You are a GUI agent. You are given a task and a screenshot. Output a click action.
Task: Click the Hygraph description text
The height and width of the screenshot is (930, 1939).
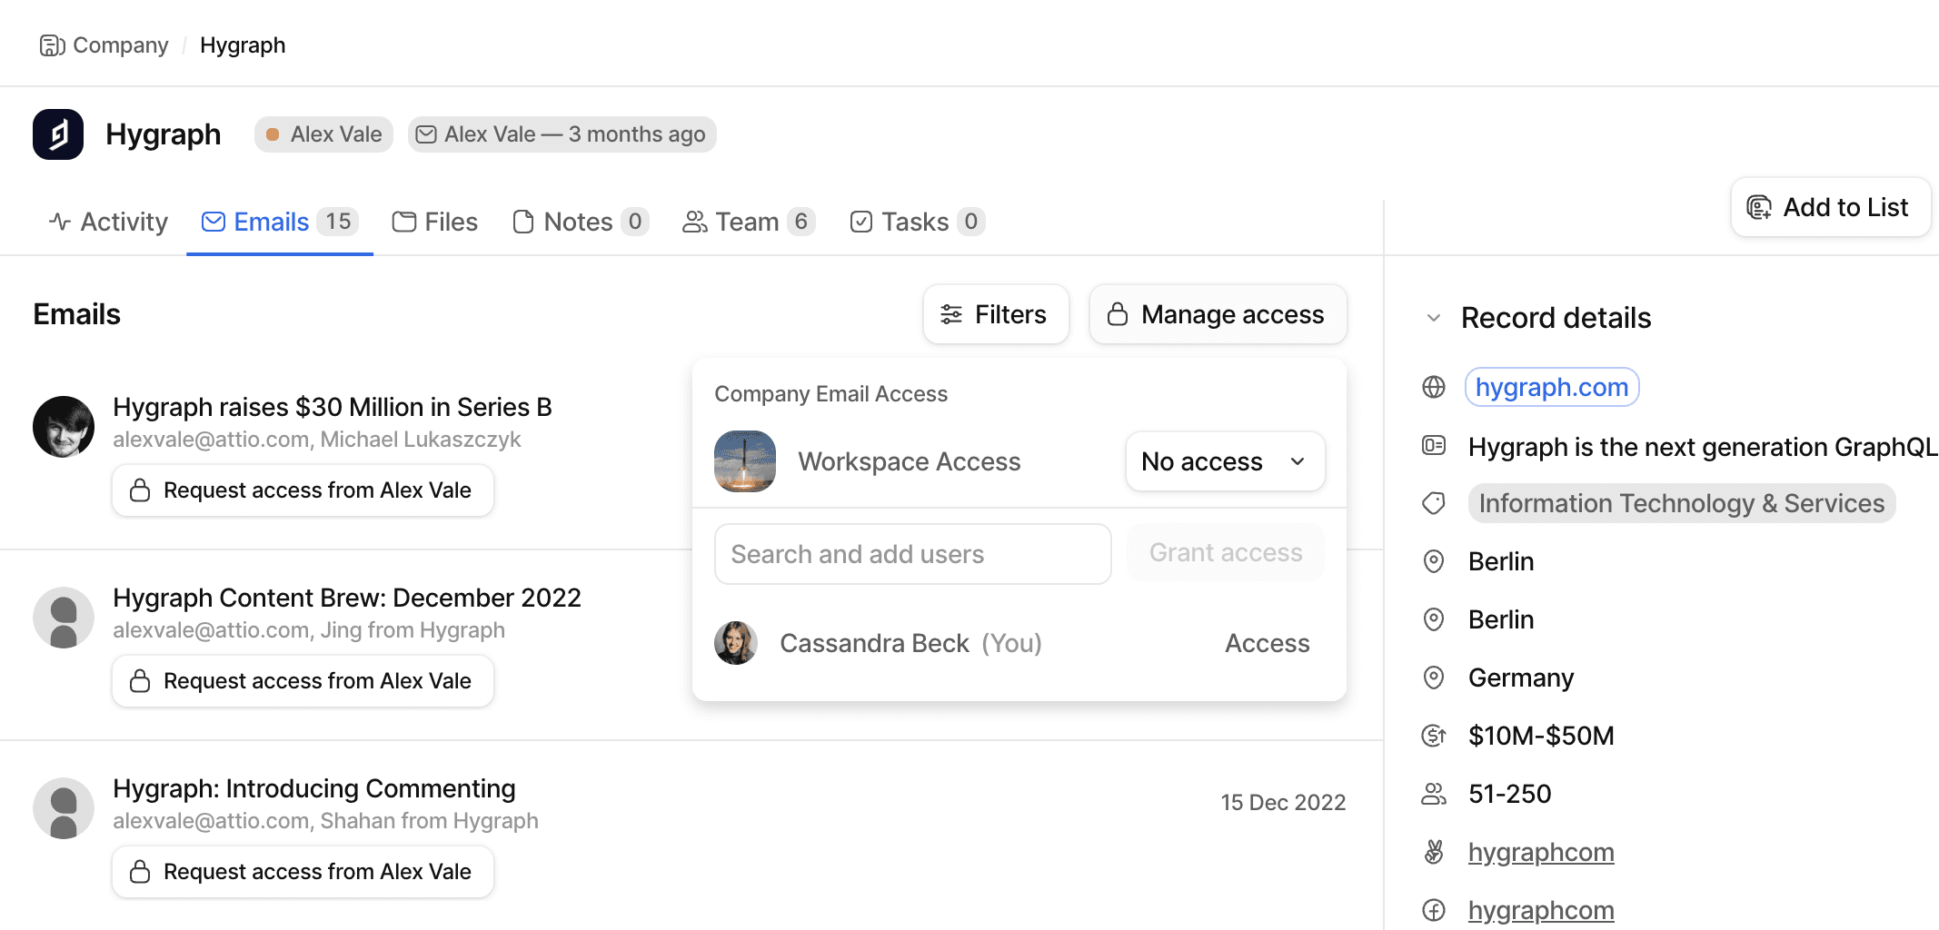(1703, 447)
